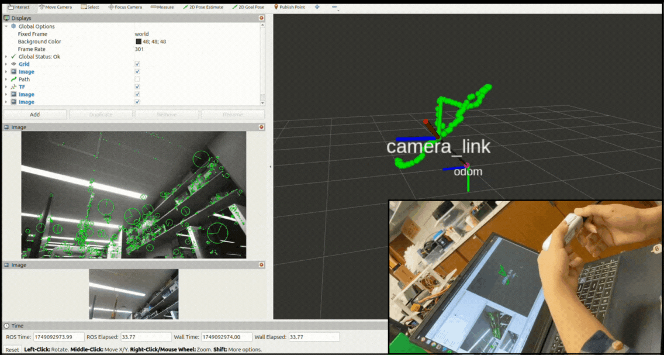Click the Wall Elapsed field

pos(314,337)
